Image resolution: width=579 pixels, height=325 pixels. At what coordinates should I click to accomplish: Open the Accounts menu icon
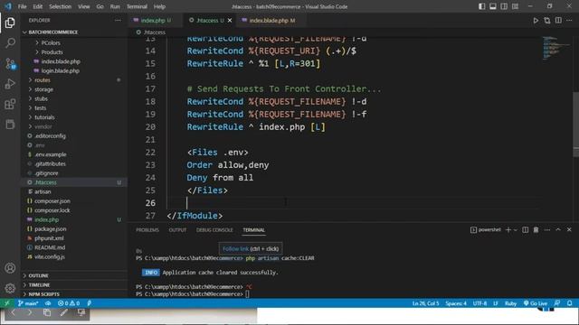pos(10,268)
